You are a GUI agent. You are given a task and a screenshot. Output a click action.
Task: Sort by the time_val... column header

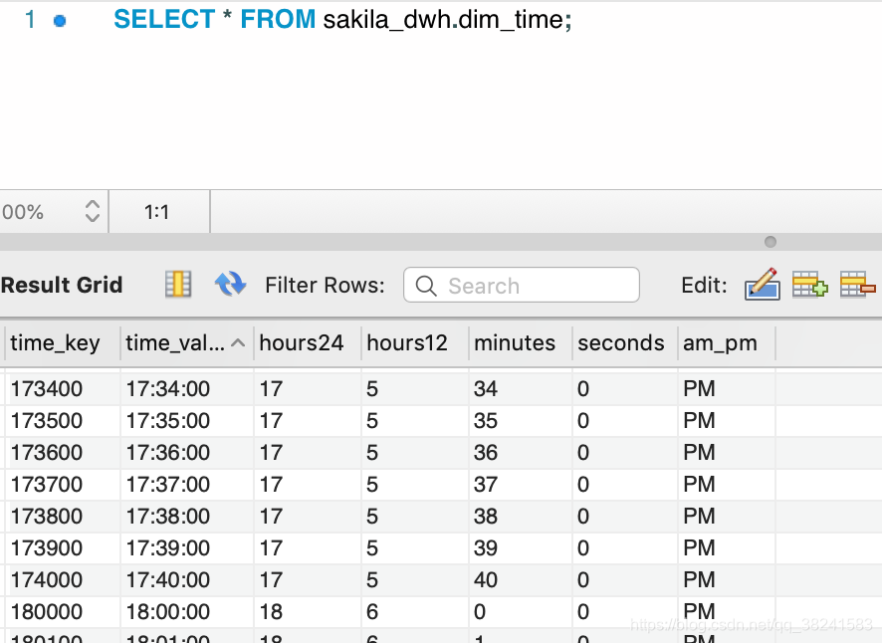pyautogui.click(x=187, y=342)
